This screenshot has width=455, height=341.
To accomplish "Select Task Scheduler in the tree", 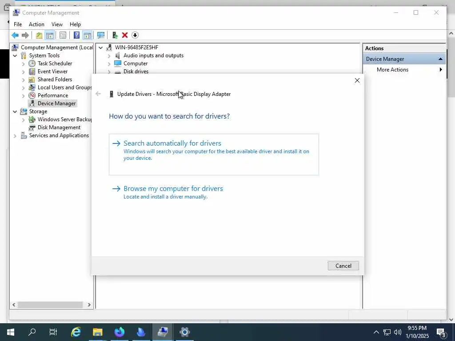I will pos(55,63).
